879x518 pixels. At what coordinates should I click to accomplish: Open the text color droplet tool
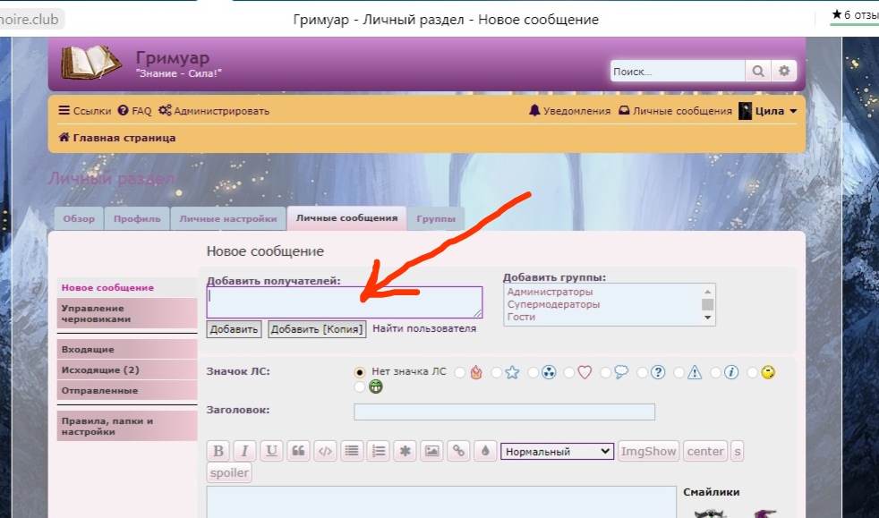tap(486, 450)
